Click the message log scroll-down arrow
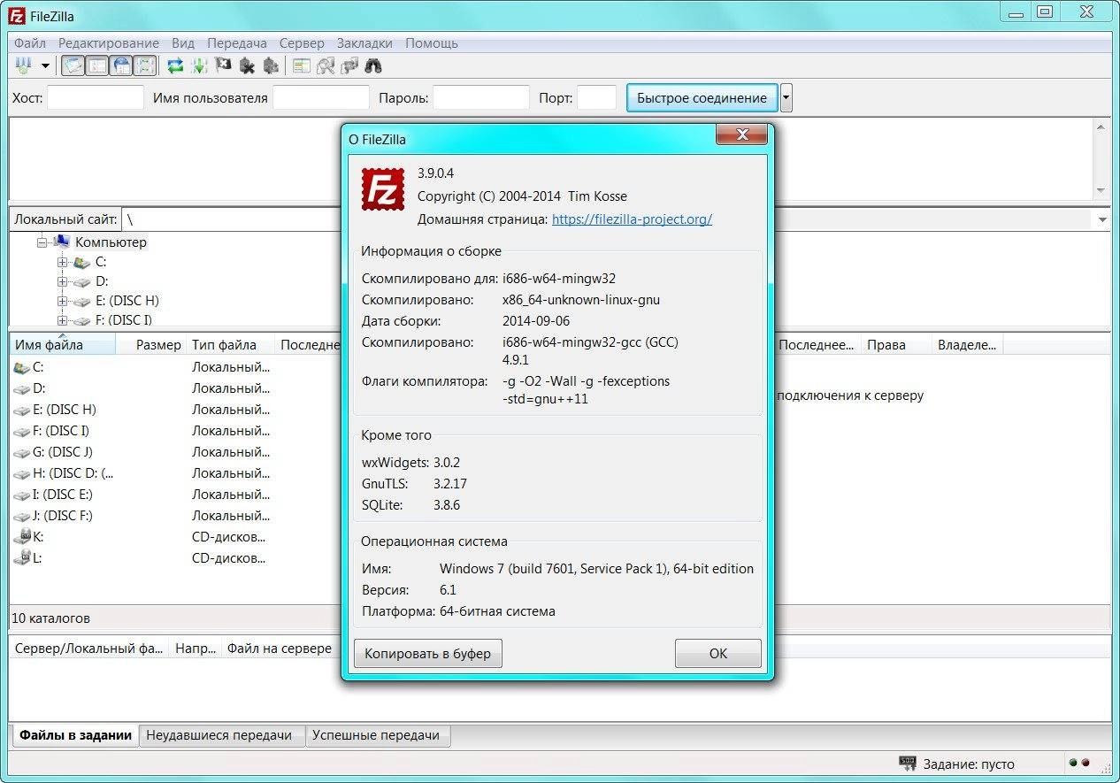 point(1101,190)
